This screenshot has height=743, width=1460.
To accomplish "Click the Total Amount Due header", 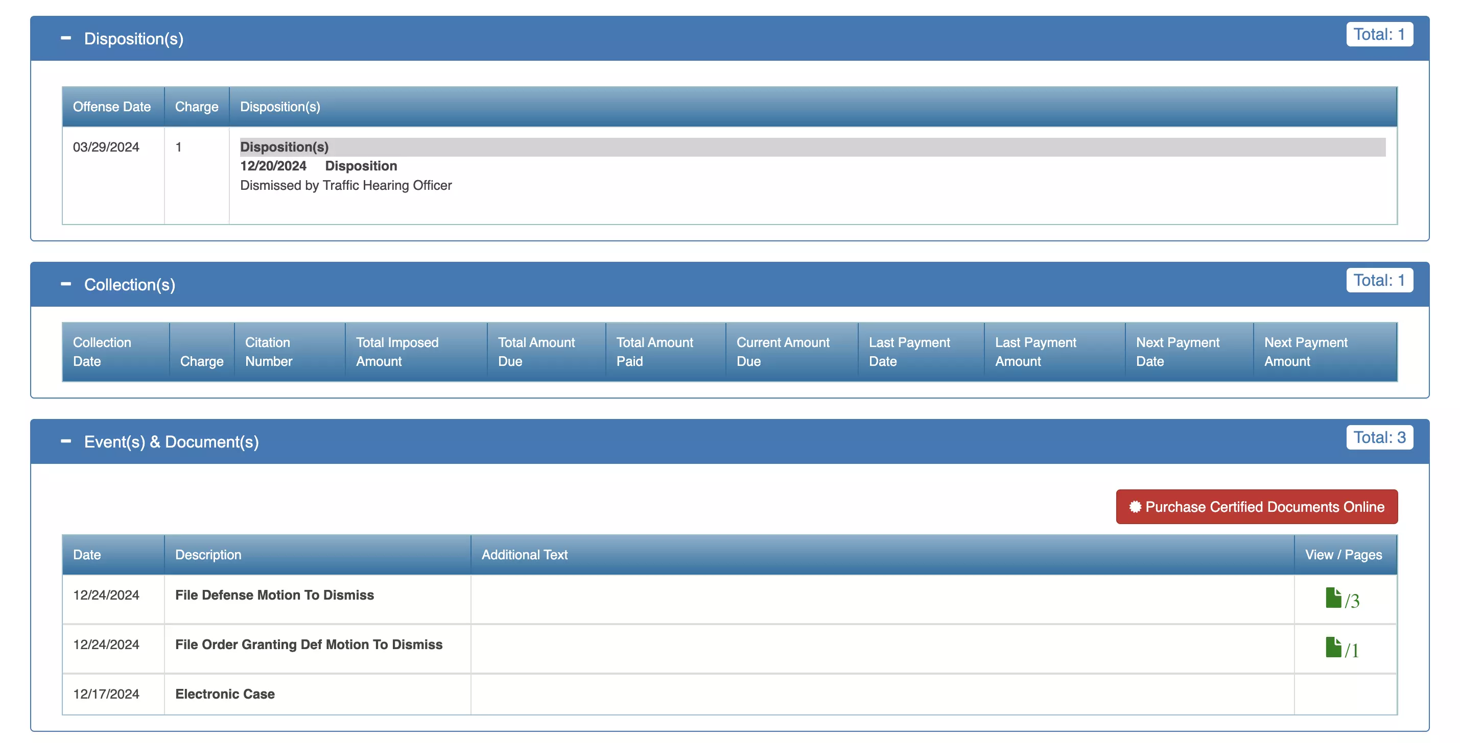I will [x=547, y=352].
